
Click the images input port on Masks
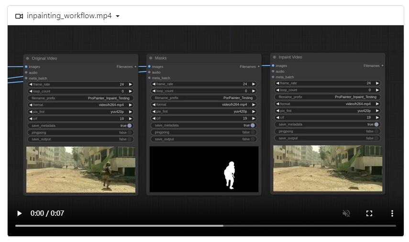(x=149, y=66)
